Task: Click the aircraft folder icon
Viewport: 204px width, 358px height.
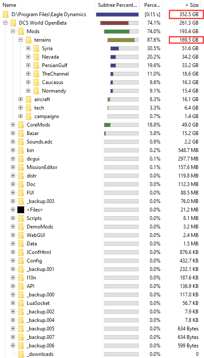Action: tap(28, 99)
